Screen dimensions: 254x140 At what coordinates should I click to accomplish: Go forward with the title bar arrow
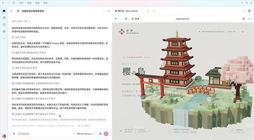pos(8,3)
